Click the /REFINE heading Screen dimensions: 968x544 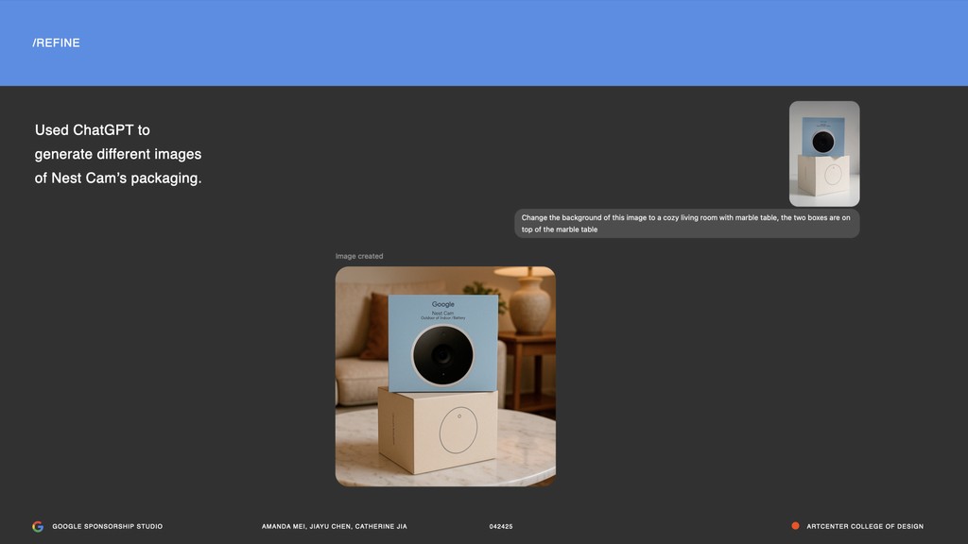(56, 43)
